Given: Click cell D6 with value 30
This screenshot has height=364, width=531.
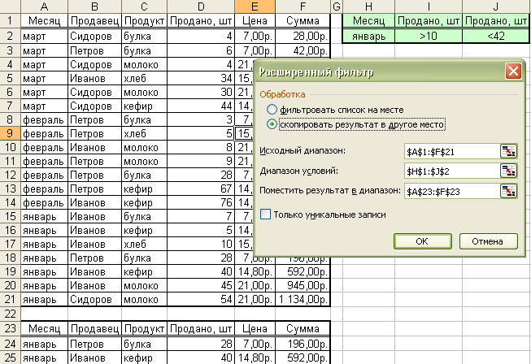Looking at the screenshot, I should coord(201,92).
